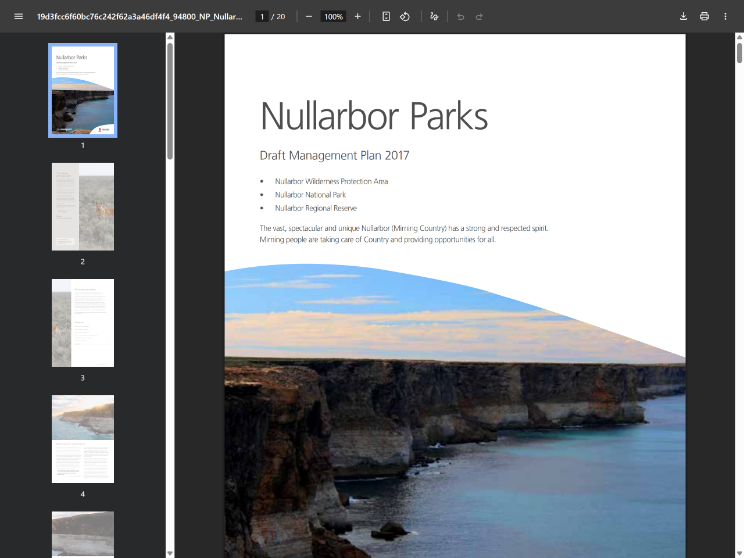
Task: Open the more actions three-dot menu
Action: [725, 16]
